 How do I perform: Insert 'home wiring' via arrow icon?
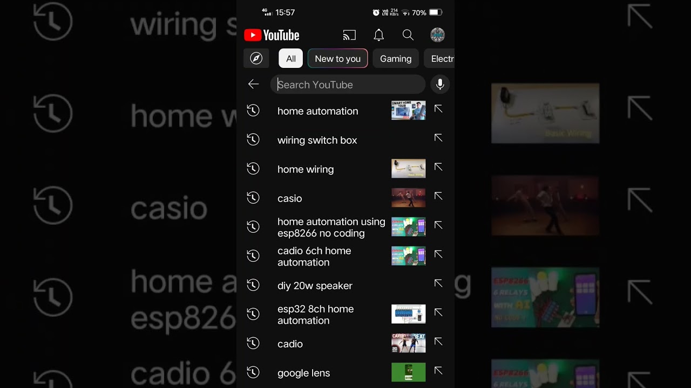(438, 167)
